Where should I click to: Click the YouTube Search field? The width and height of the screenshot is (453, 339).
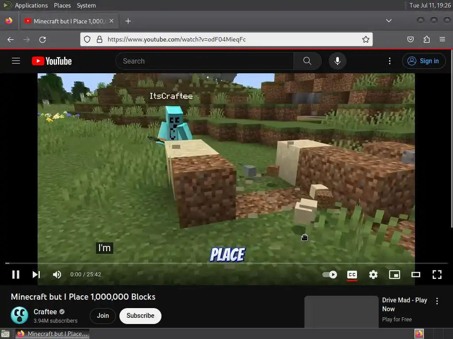click(204, 61)
